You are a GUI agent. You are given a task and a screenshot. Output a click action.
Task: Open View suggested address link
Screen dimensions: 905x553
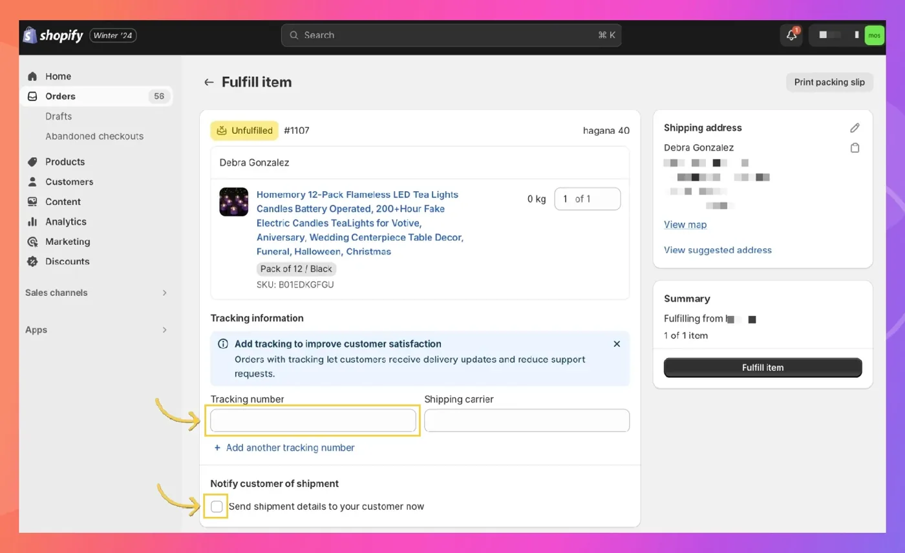click(718, 250)
